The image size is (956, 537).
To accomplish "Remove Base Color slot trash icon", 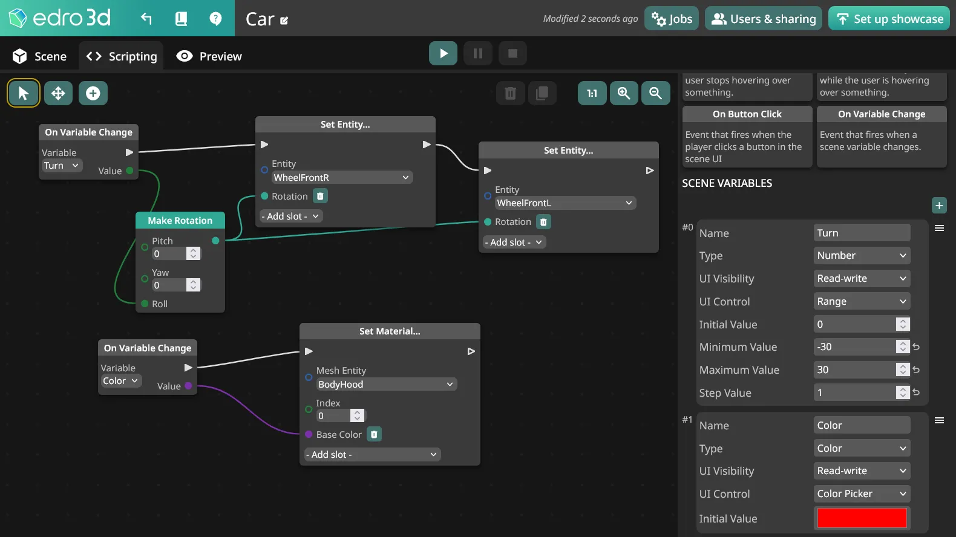I will tap(374, 434).
